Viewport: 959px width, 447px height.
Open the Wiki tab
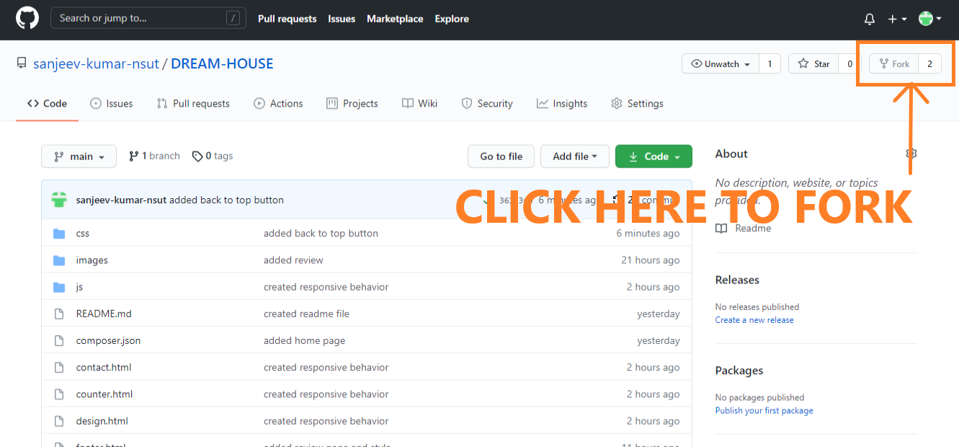(x=419, y=103)
